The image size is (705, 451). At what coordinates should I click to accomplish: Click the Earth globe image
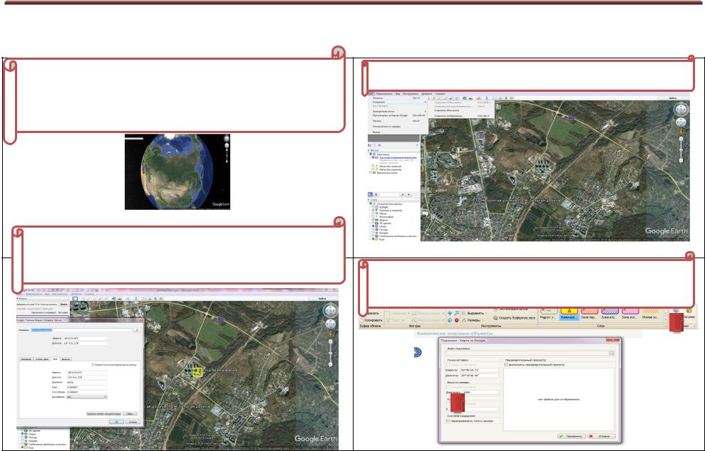[x=177, y=171]
